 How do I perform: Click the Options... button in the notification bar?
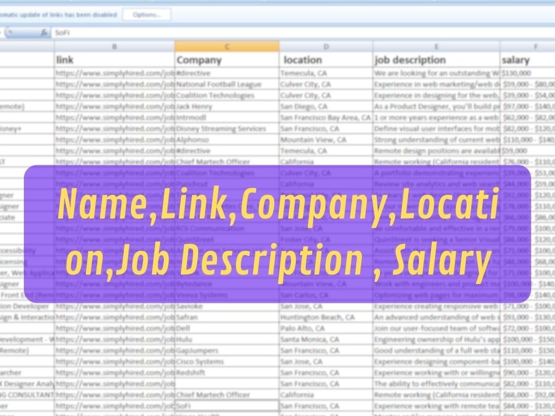point(147,15)
